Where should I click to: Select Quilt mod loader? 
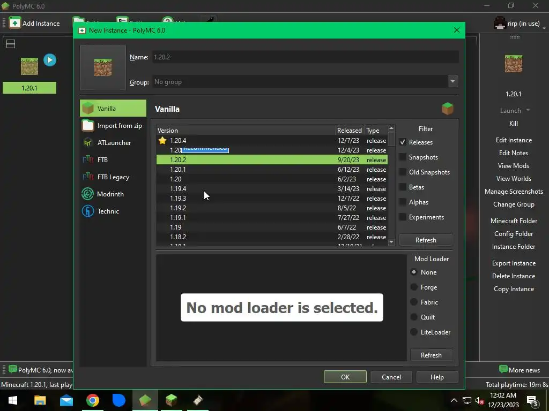[x=414, y=317]
